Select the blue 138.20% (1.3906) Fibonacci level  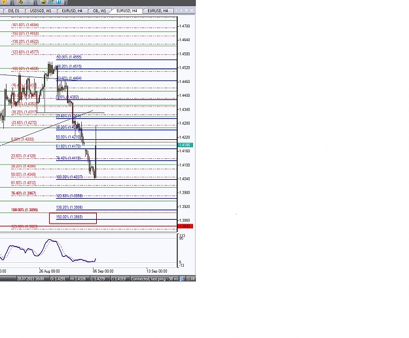[69, 207]
